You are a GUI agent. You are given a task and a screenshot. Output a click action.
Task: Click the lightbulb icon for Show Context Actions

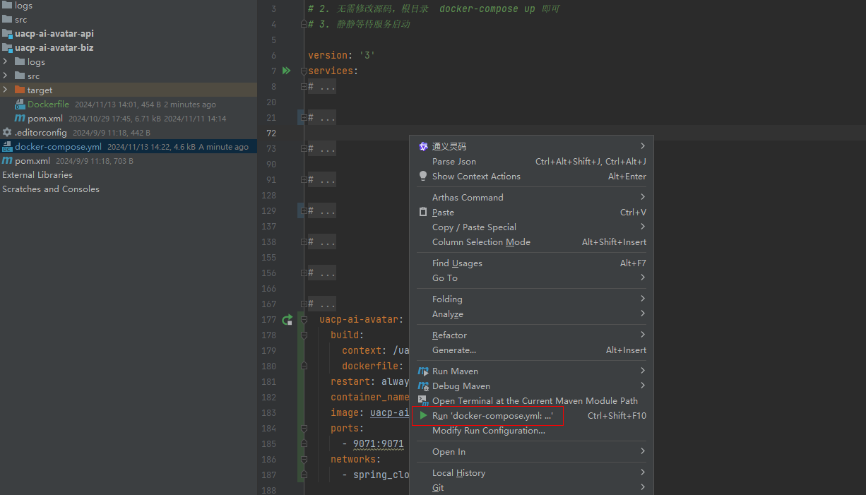(x=423, y=177)
